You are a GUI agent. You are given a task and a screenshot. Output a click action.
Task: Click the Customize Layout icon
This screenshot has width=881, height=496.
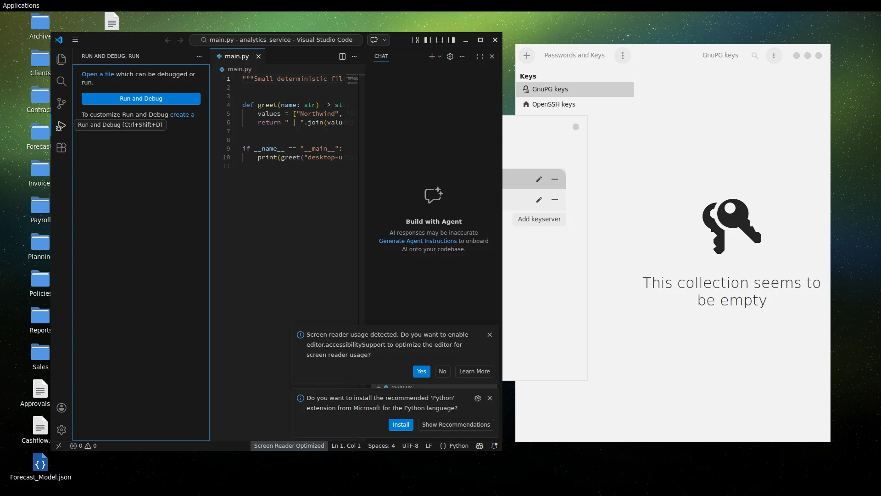[x=416, y=40]
